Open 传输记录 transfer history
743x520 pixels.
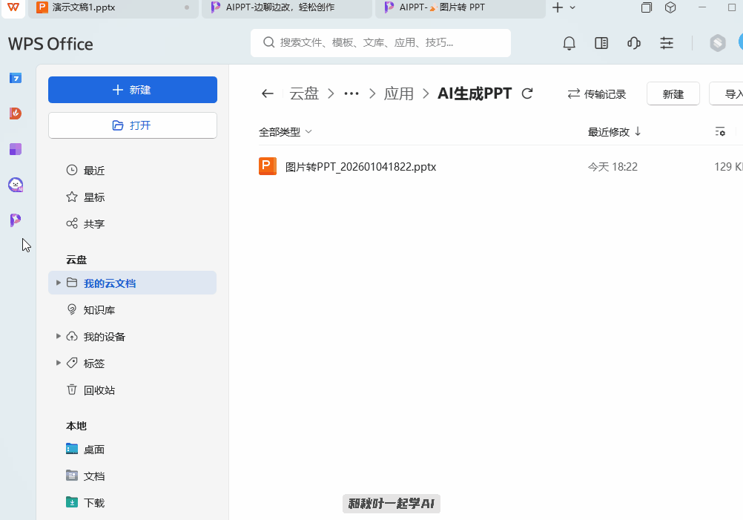(x=597, y=93)
